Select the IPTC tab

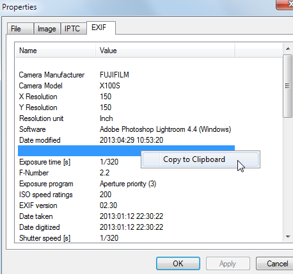pos(74,29)
